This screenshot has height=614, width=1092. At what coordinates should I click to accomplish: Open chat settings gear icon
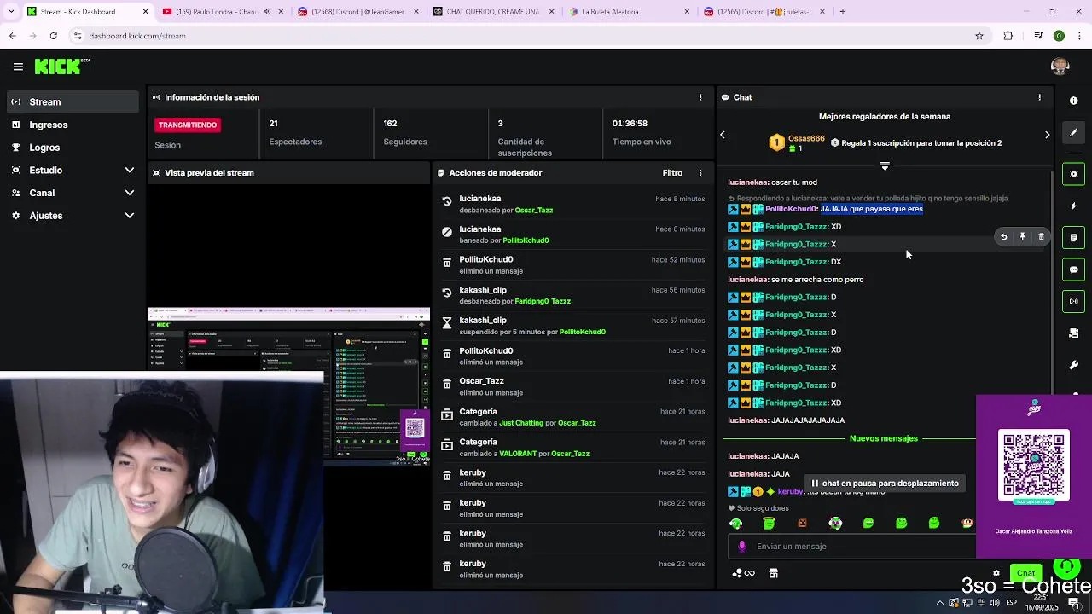point(996,573)
